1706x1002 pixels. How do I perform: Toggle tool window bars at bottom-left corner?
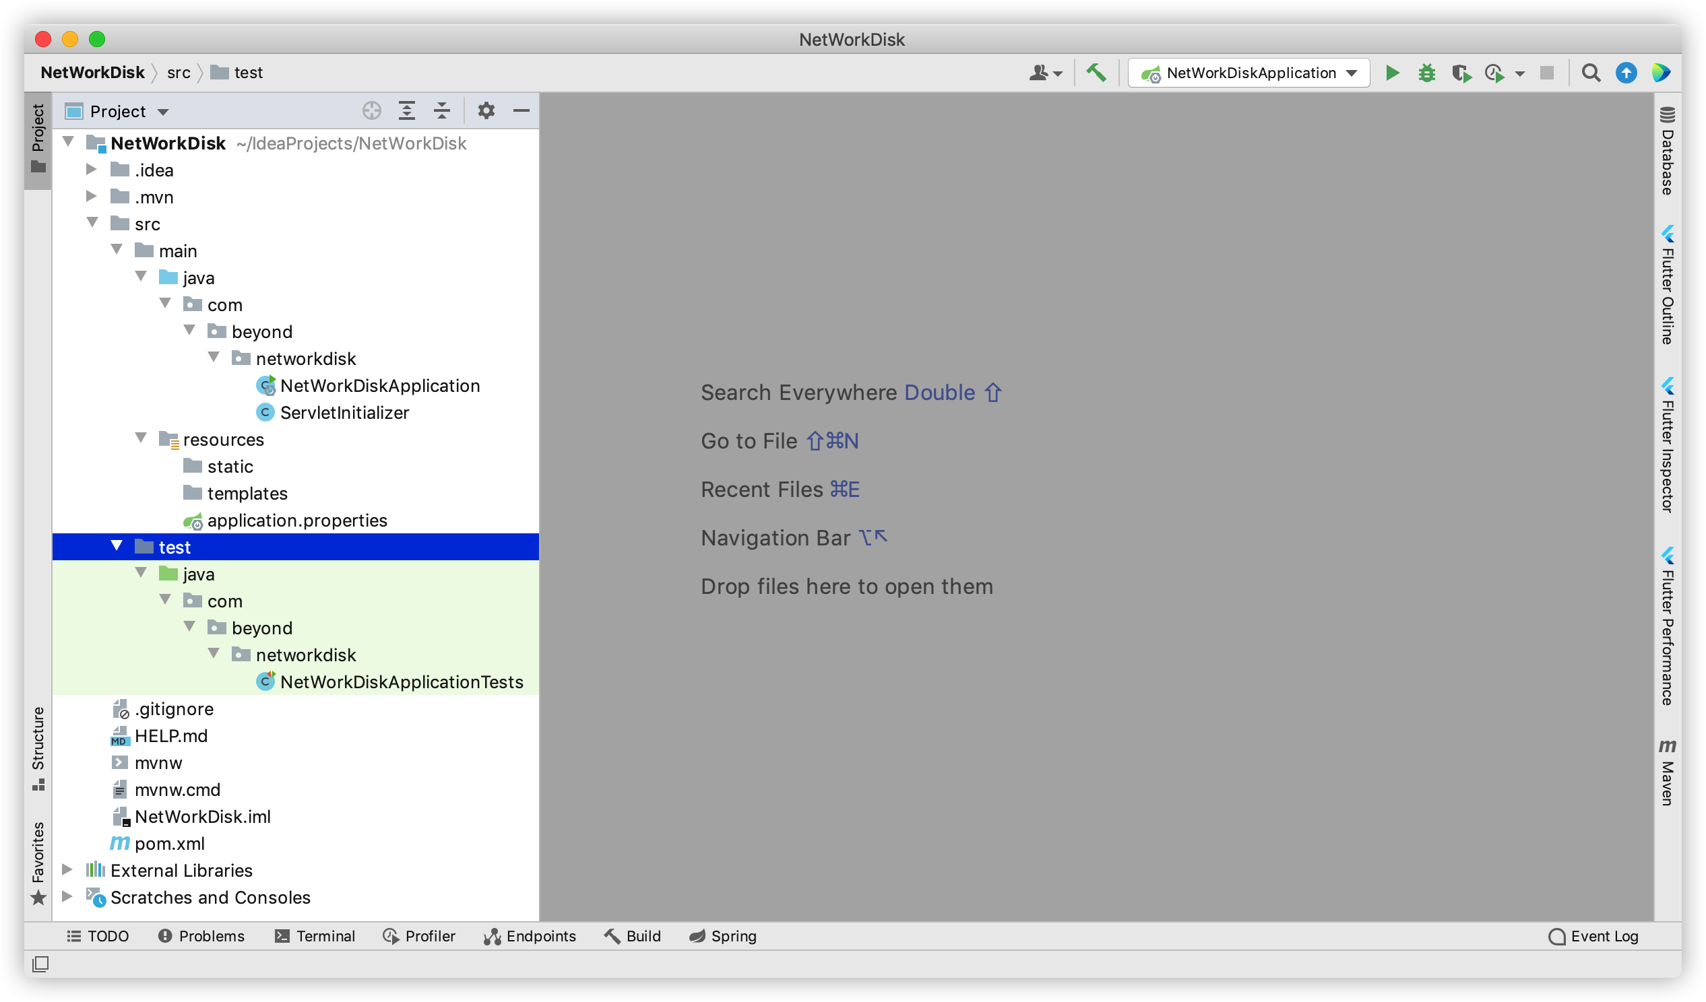40,964
